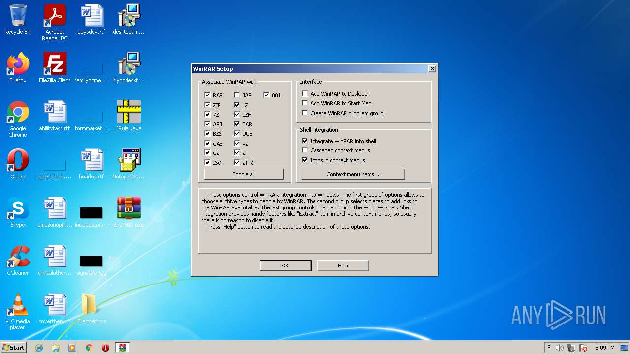Select the coverthep.rtf document
Image resolution: width=630 pixels, height=354 pixels.
(55, 309)
